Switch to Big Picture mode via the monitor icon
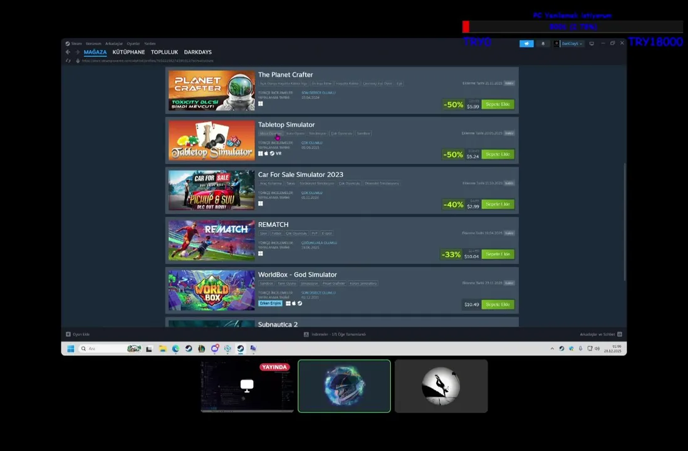 click(592, 43)
